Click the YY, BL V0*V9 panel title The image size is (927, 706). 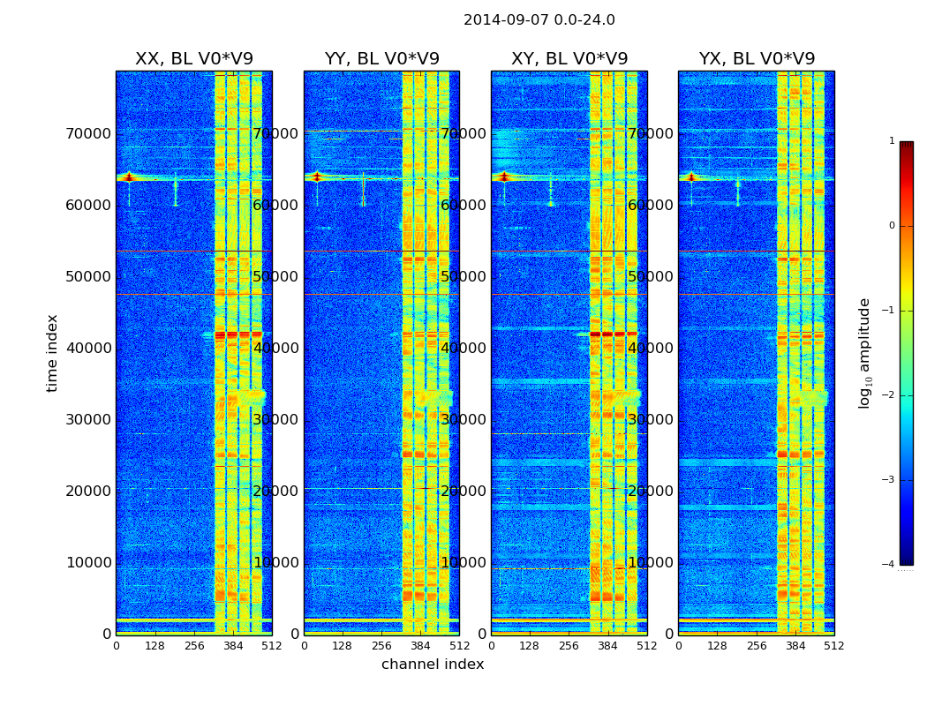coord(382,58)
